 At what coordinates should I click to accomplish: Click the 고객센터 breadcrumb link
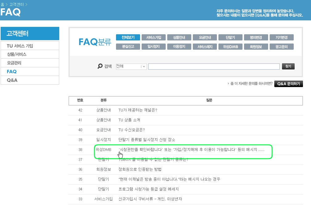point(16,4)
